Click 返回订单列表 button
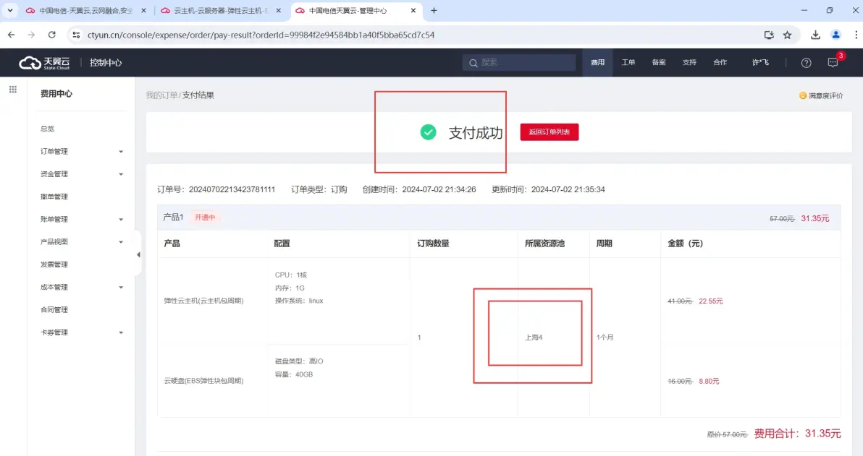The width and height of the screenshot is (863, 456). (x=550, y=132)
